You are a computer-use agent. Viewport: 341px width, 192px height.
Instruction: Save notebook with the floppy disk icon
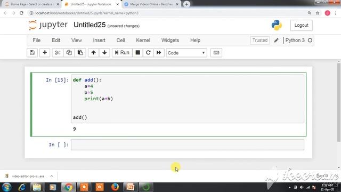(x=32, y=53)
